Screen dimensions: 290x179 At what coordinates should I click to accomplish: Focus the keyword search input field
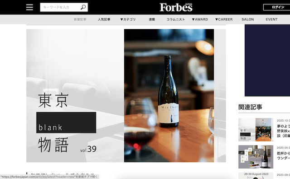(x=60, y=7)
